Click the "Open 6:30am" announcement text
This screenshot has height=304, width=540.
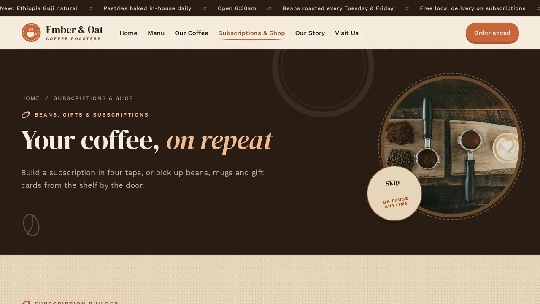click(x=237, y=8)
